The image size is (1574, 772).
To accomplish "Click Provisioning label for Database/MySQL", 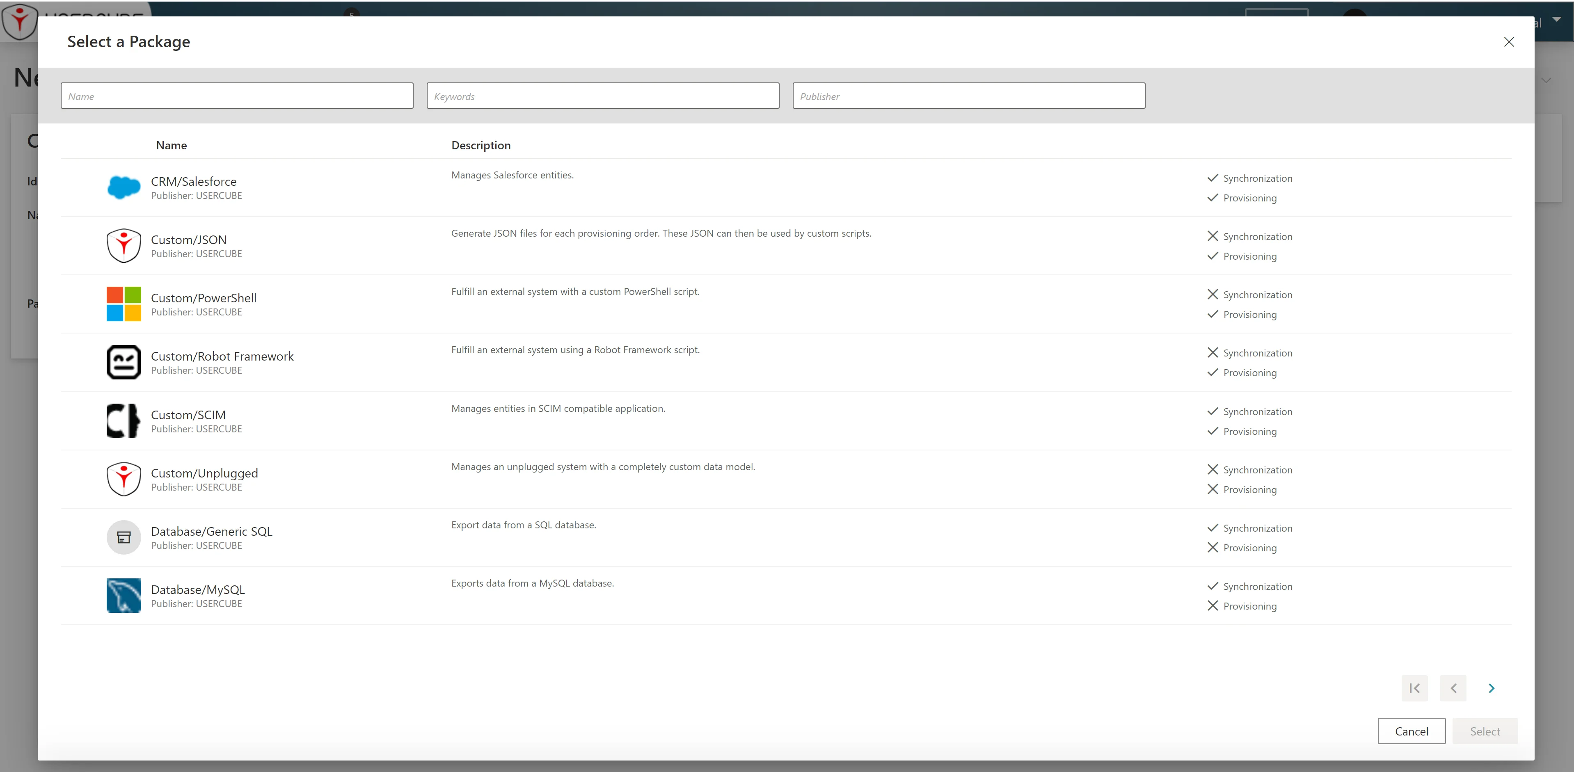I will (x=1249, y=606).
